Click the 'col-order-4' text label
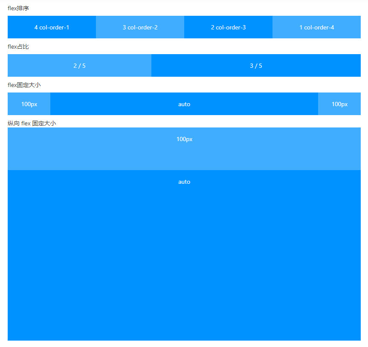Viewport: 368px width, 347px height. [x=319, y=27]
